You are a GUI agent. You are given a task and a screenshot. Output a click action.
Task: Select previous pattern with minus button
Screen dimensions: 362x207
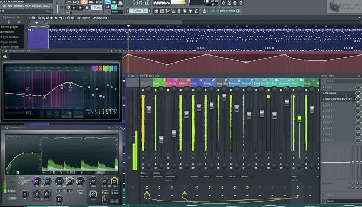click(128, 11)
